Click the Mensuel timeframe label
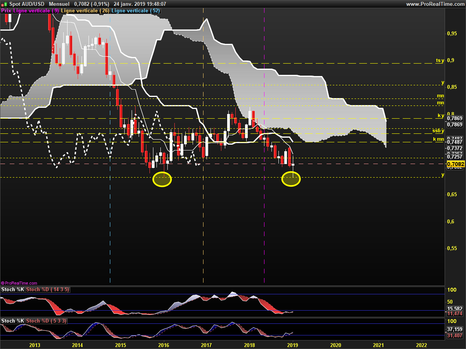 [x=59, y=4]
